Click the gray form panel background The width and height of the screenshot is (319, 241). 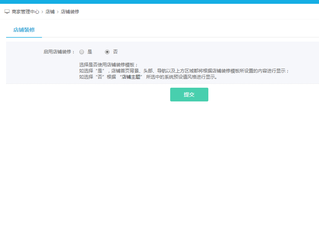point(229,57)
